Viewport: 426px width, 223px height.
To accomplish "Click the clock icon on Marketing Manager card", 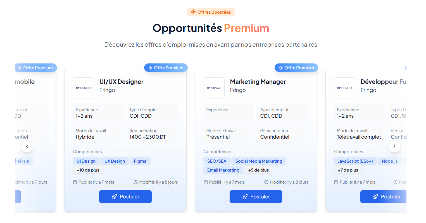I will click(266, 182).
